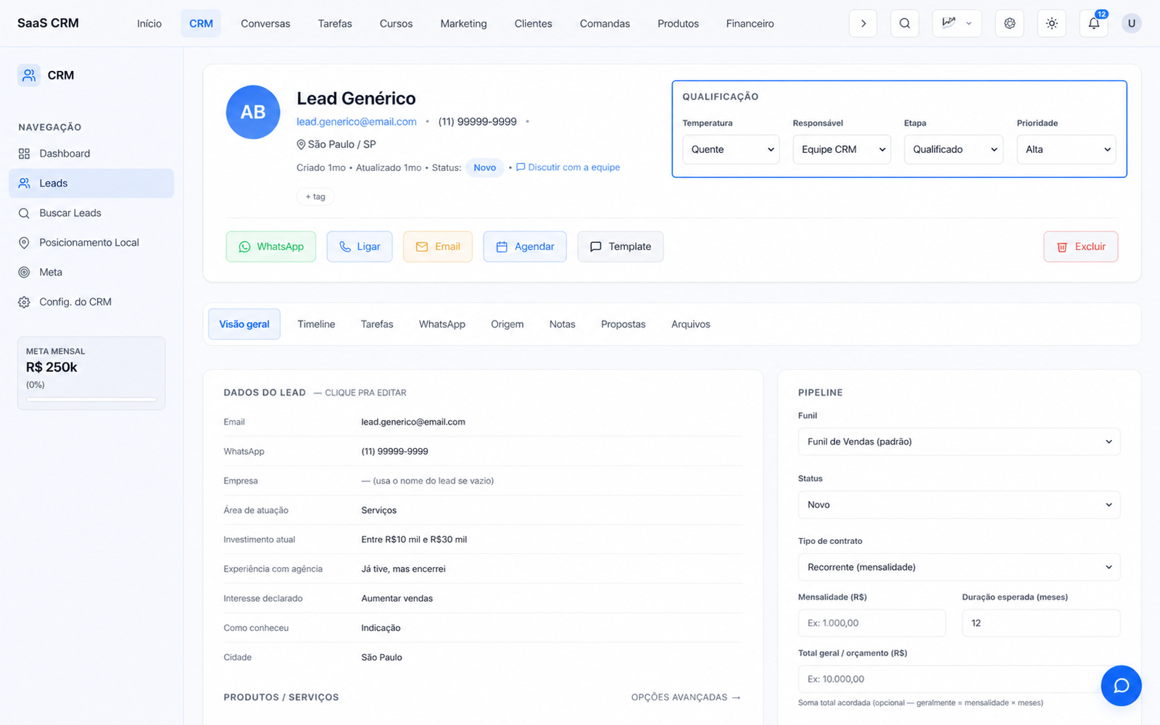
Task: Open the notifications bell icon
Action: [x=1093, y=23]
